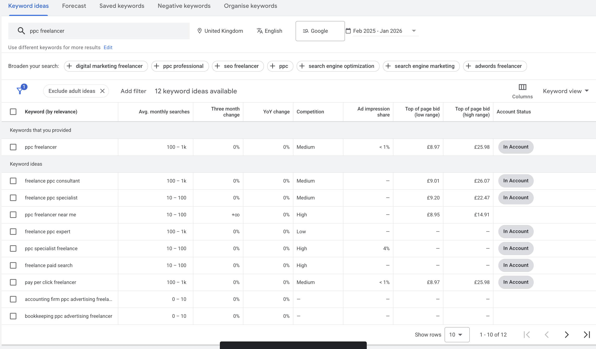Switch to the Forecast tab
This screenshot has width=596, height=349.
coord(74,6)
